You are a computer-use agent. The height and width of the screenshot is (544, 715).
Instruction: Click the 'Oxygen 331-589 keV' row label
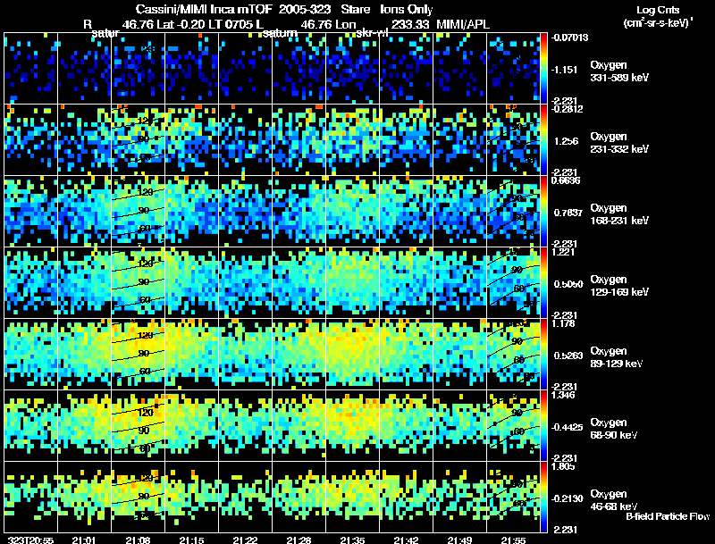(x=619, y=71)
